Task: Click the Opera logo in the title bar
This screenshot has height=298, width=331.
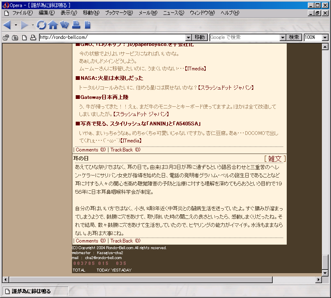Action: pyautogui.click(x=5, y=5)
